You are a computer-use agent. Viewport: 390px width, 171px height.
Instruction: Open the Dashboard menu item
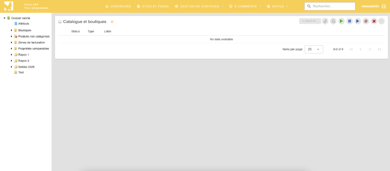click(118, 6)
